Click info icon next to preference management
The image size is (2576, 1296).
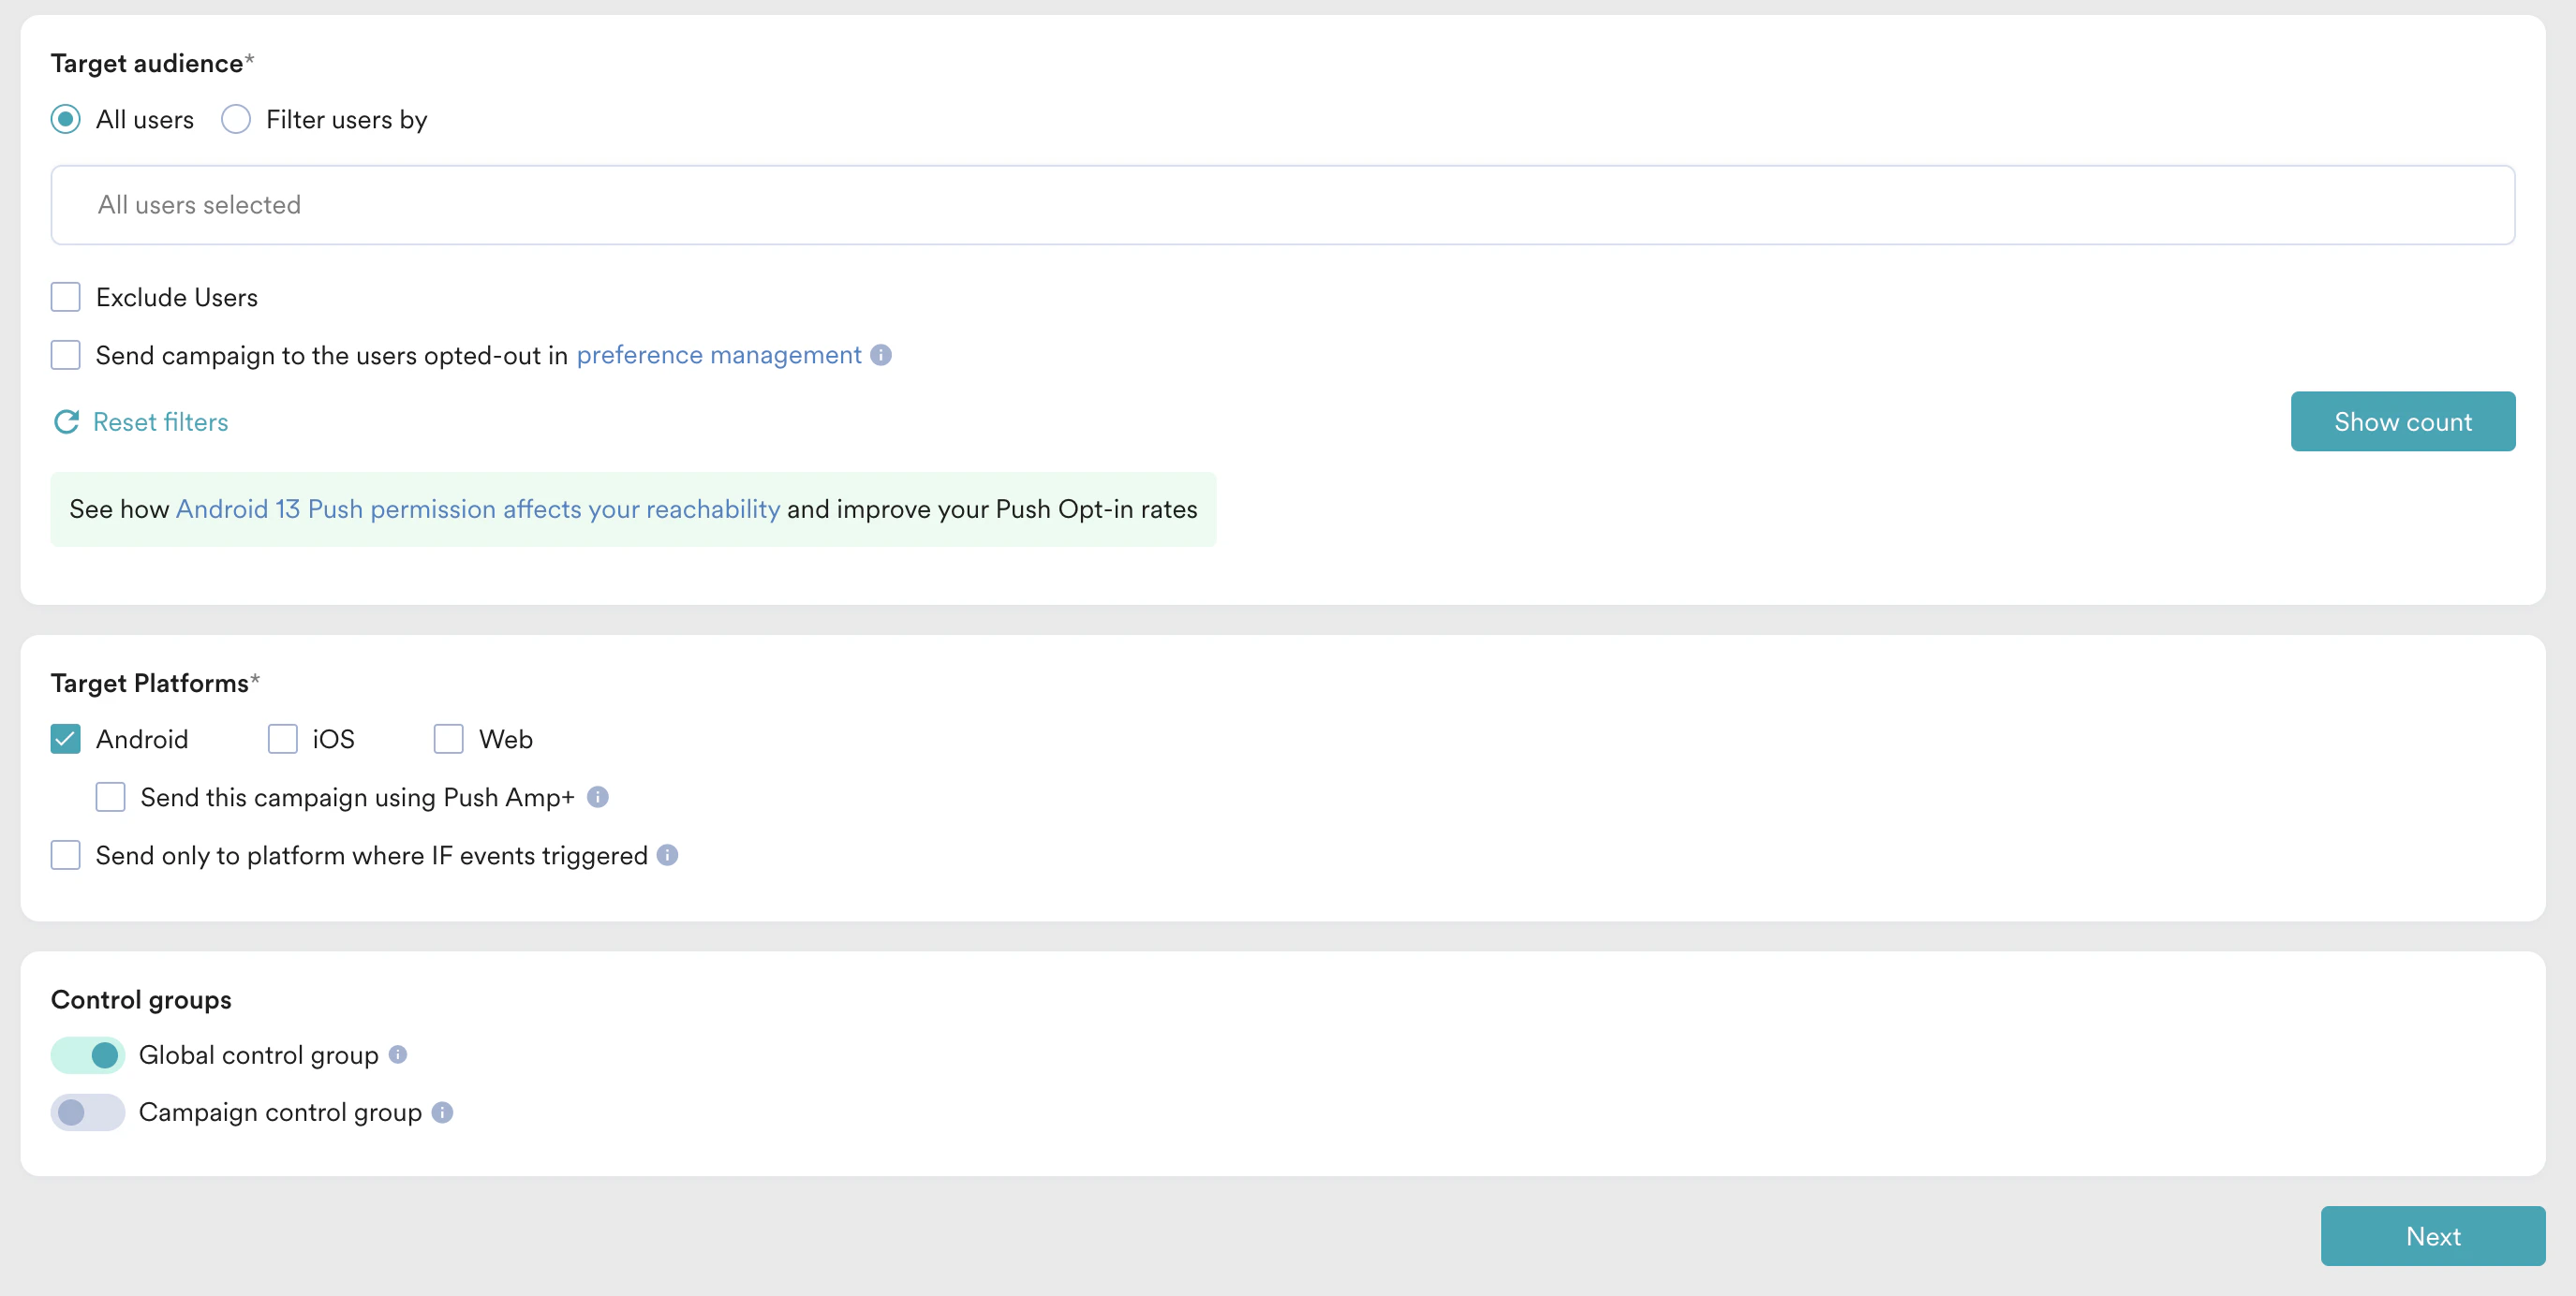[x=880, y=355]
